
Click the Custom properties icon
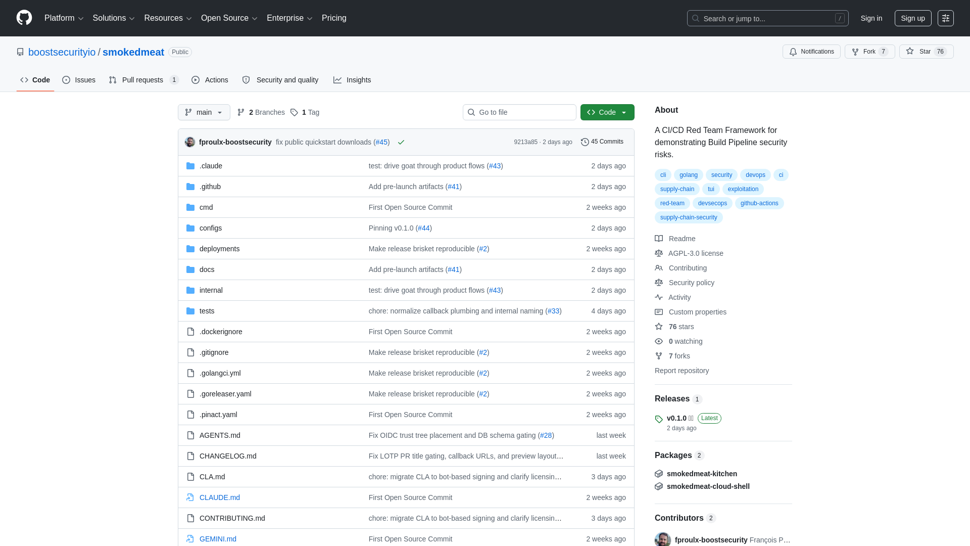click(659, 312)
